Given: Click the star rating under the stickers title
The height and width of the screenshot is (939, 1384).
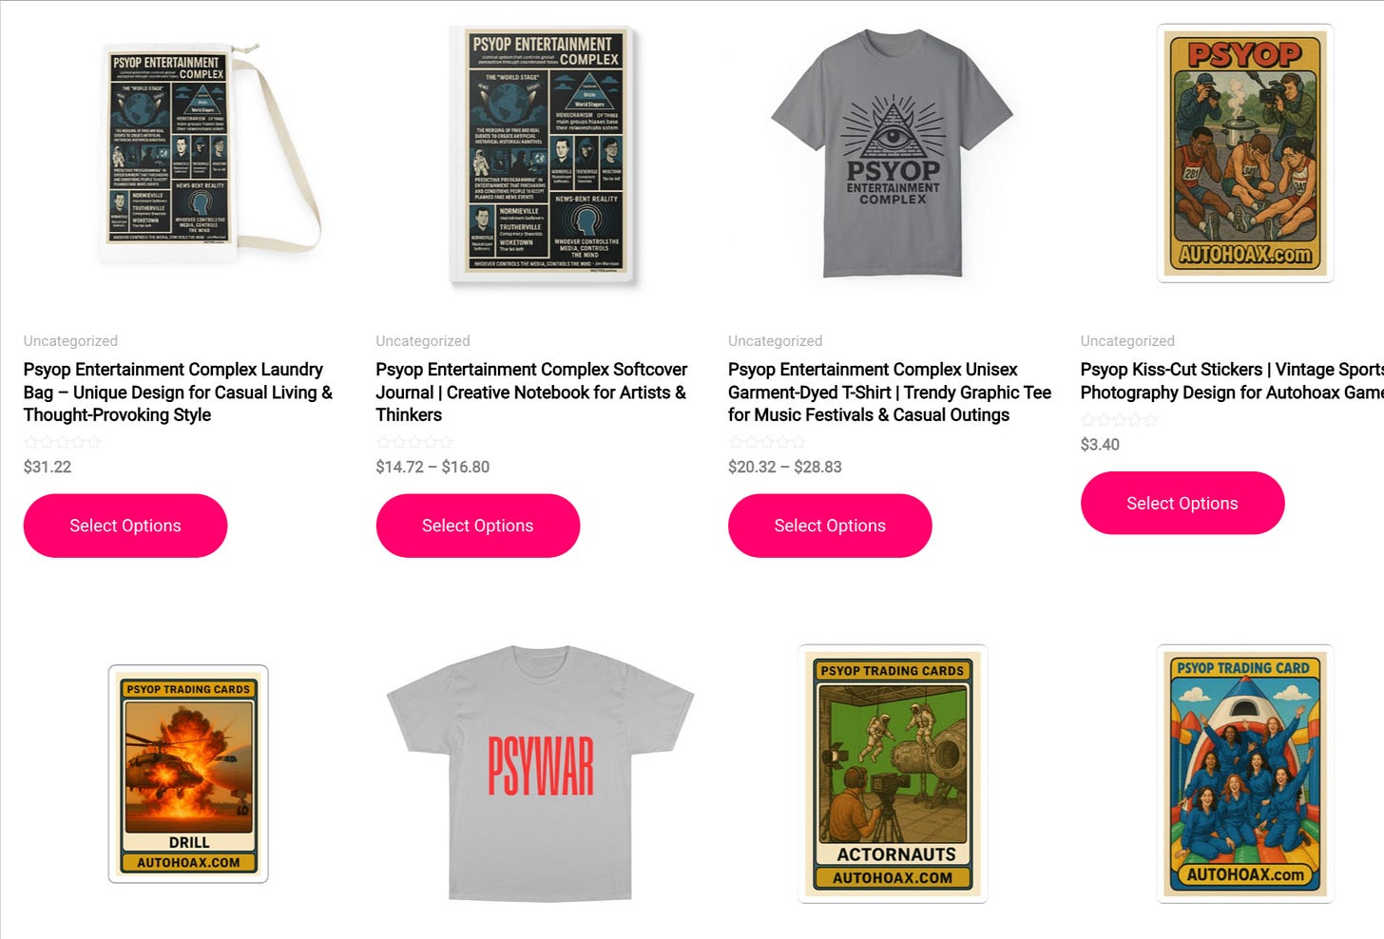Looking at the screenshot, I should [1120, 419].
